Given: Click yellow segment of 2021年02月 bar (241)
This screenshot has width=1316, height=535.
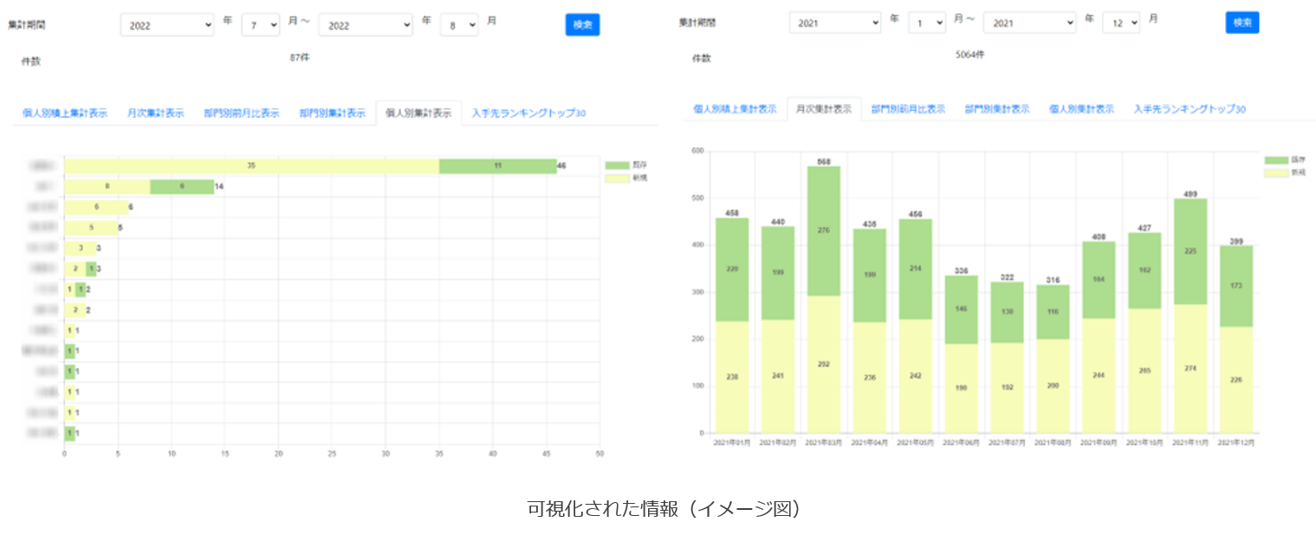Looking at the screenshot, I should click(778, 376).
